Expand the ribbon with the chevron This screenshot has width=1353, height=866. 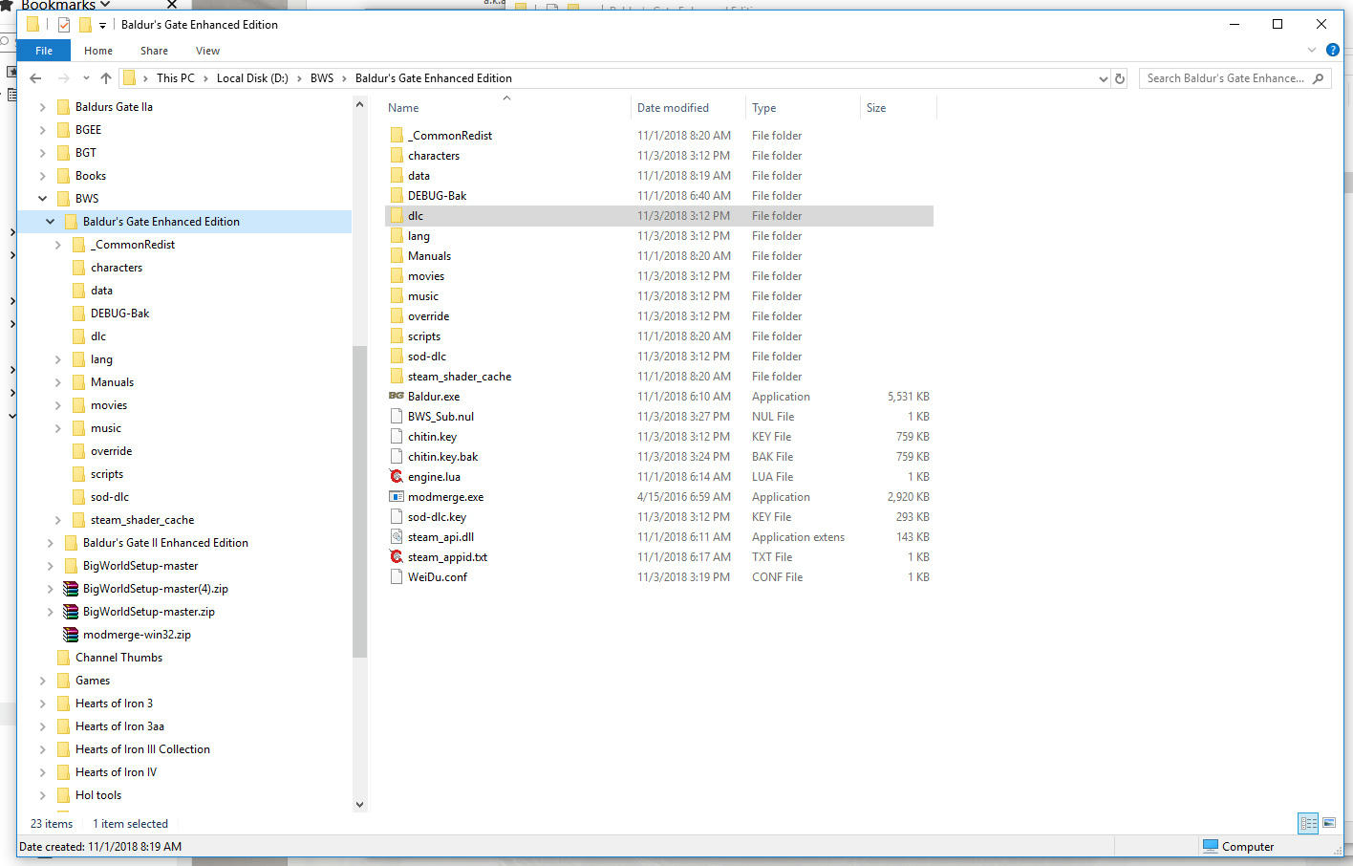point(1312,50)
